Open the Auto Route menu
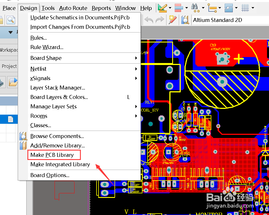The width and height of the screenshot is (269, 215). [x=73, y=8]
